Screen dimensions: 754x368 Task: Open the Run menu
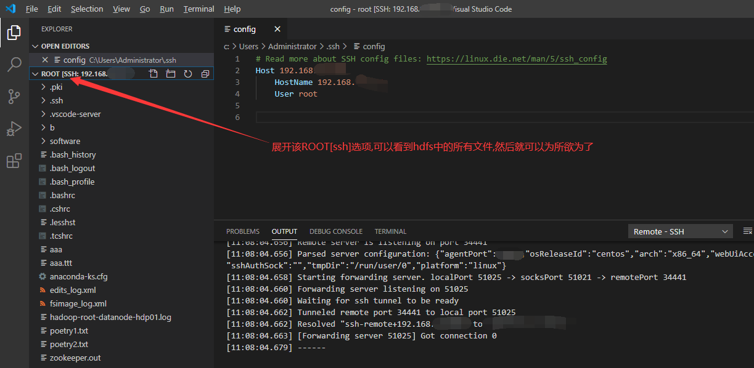coord(166,9)
